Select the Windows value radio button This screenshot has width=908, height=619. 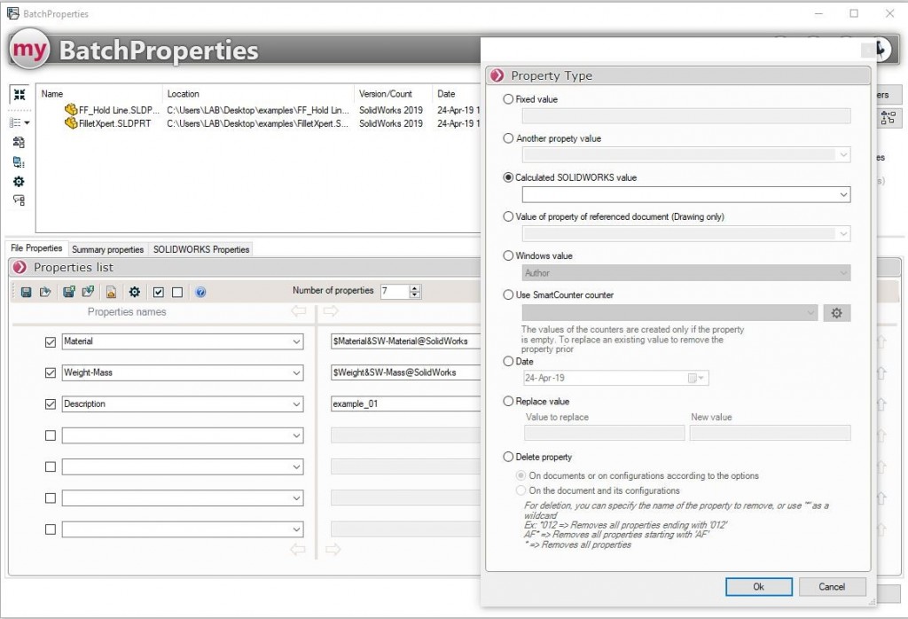[508, 255]
